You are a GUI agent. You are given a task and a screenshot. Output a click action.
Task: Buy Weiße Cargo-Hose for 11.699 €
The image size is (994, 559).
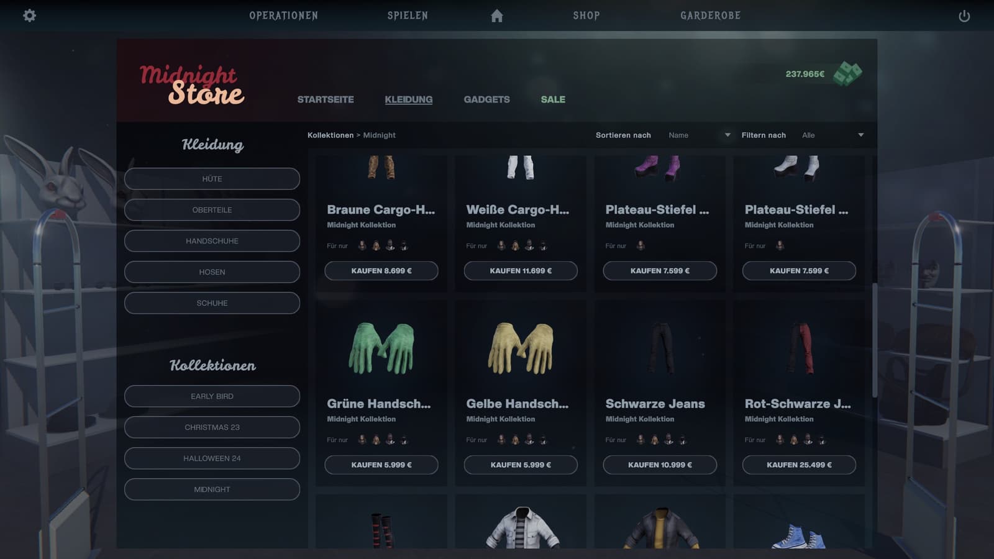click(521, 271)
